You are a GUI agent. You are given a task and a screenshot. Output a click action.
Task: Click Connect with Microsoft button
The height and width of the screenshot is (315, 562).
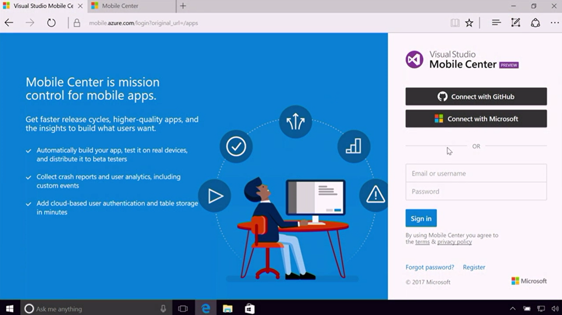476,119
